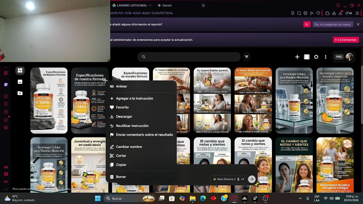Click the pin icon in address bar
This screenshot has height=204, width=363.
point(293,13)
